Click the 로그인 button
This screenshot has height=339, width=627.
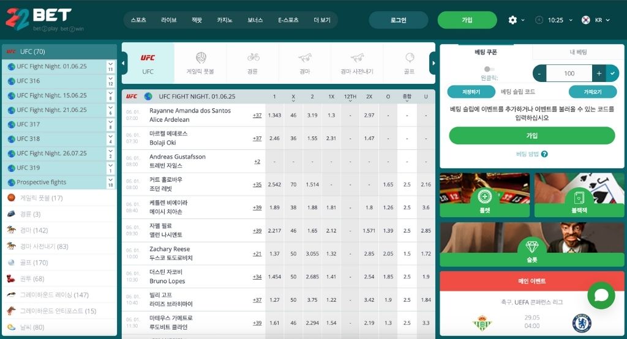point(398,20)
